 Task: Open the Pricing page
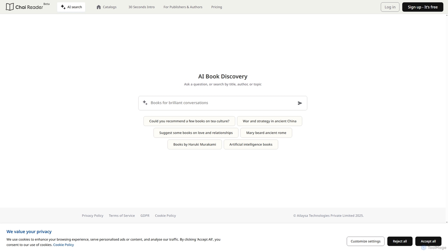pos(217,7)
